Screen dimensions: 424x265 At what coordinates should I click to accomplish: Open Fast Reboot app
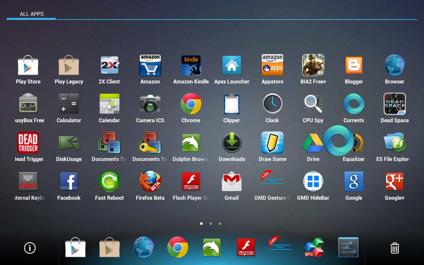pyautogui.click(x=109, y=182)
